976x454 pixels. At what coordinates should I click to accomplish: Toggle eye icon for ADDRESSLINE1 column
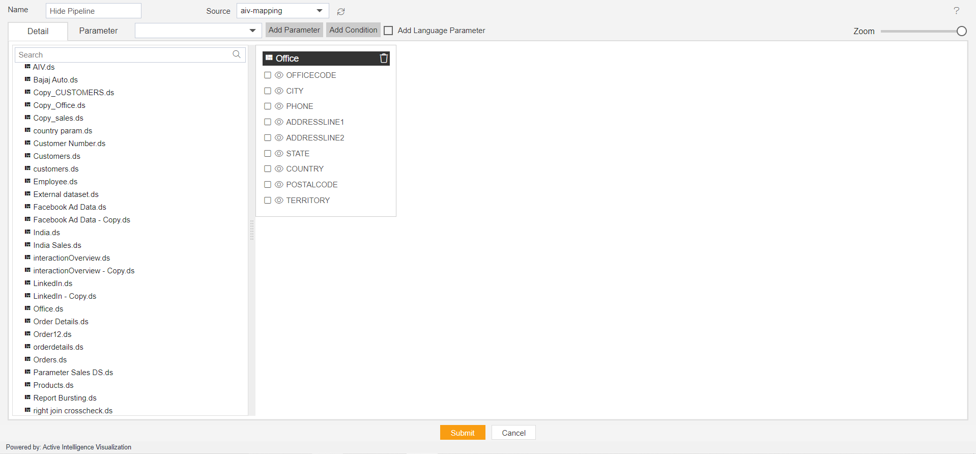(x=279, y=122)
